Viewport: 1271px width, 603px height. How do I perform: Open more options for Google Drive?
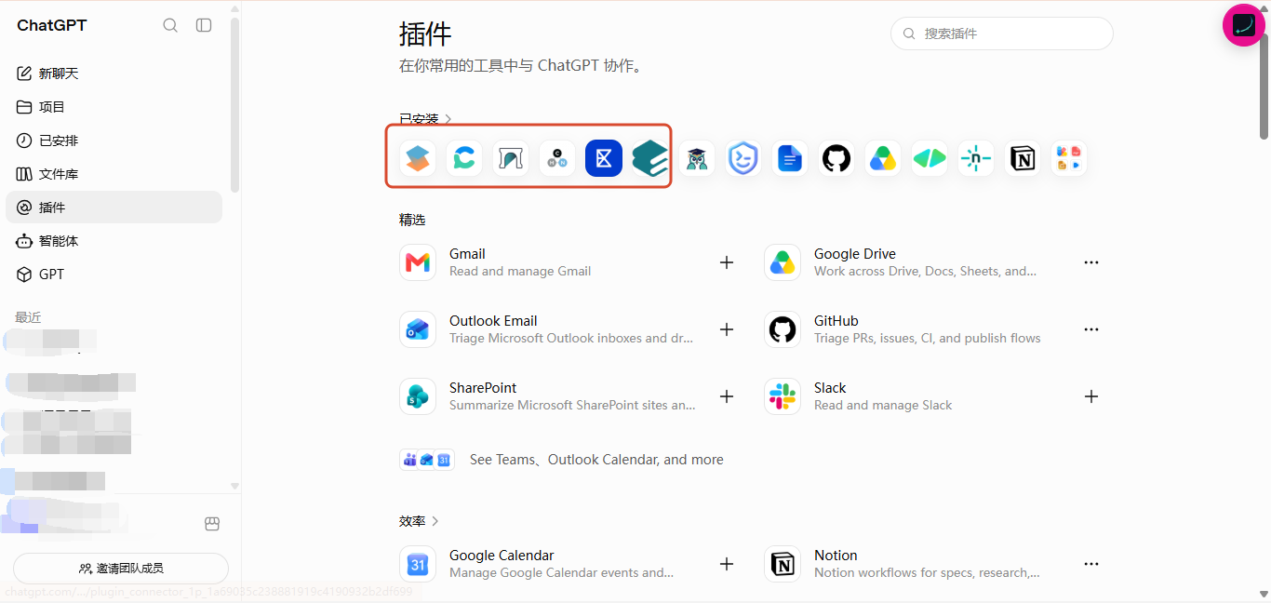tap(1091, 262)
